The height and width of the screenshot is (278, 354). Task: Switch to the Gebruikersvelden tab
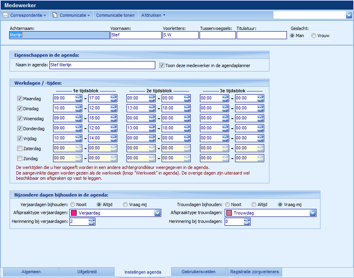click(x=198, y=272)
